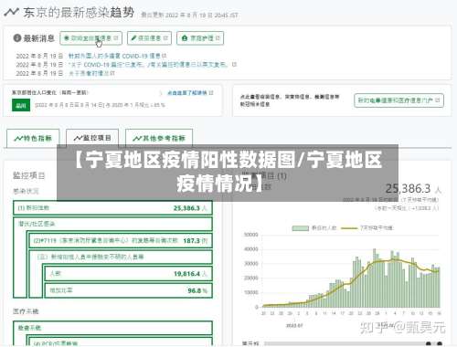Click the blue link in the 东京都 population card
The height and width of the screenshot is (347, 457).
(190, 92)
